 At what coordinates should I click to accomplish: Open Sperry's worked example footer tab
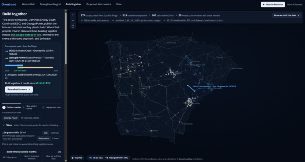click(31, 157)
